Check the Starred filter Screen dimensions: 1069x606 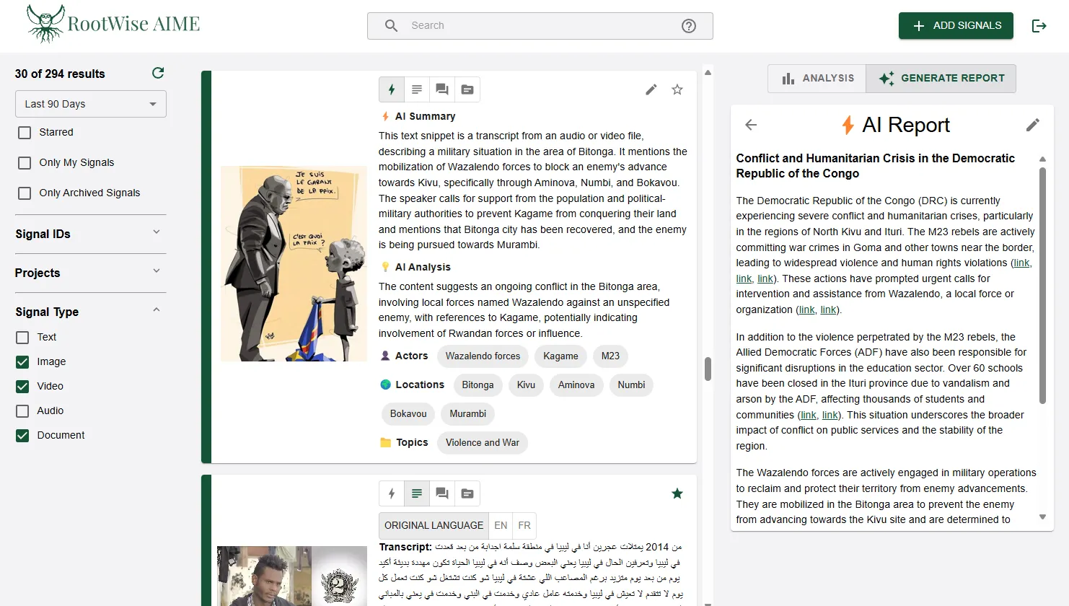25,132
